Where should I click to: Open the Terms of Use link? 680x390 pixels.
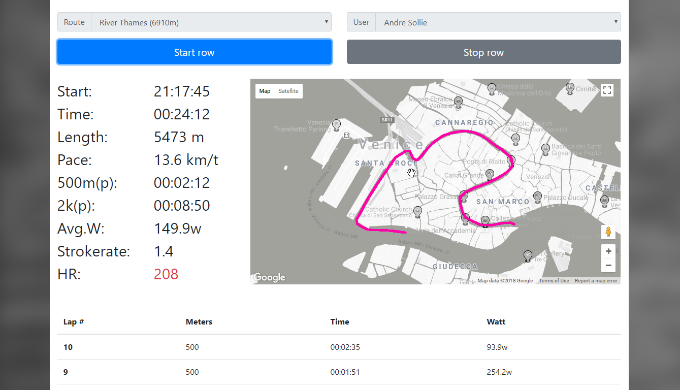point(554,280)
